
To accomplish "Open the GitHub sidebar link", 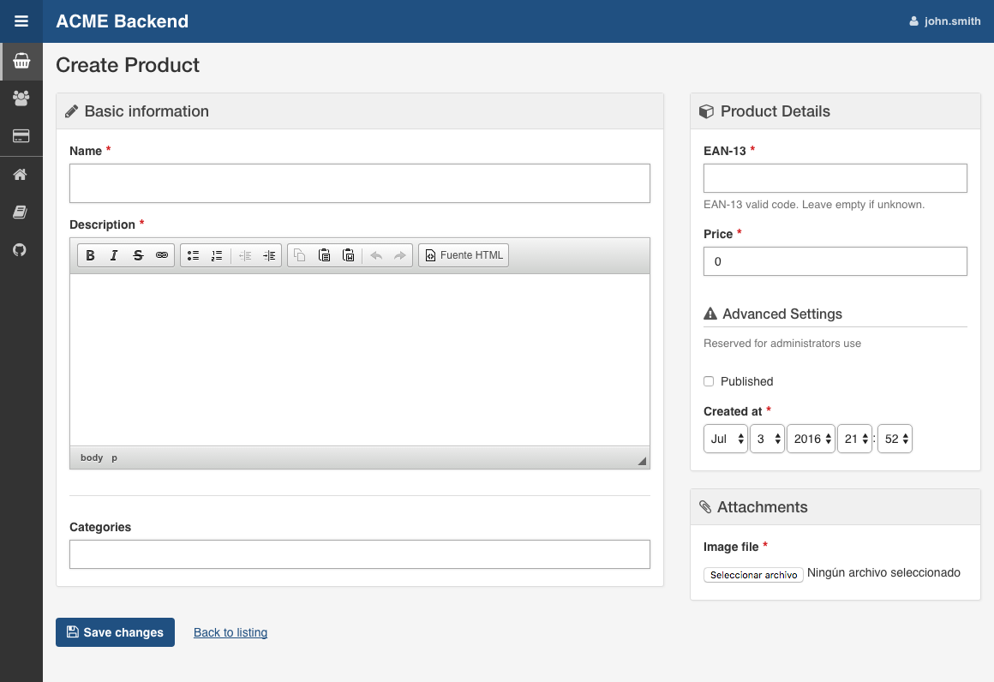I will click(x=21, y=250).
